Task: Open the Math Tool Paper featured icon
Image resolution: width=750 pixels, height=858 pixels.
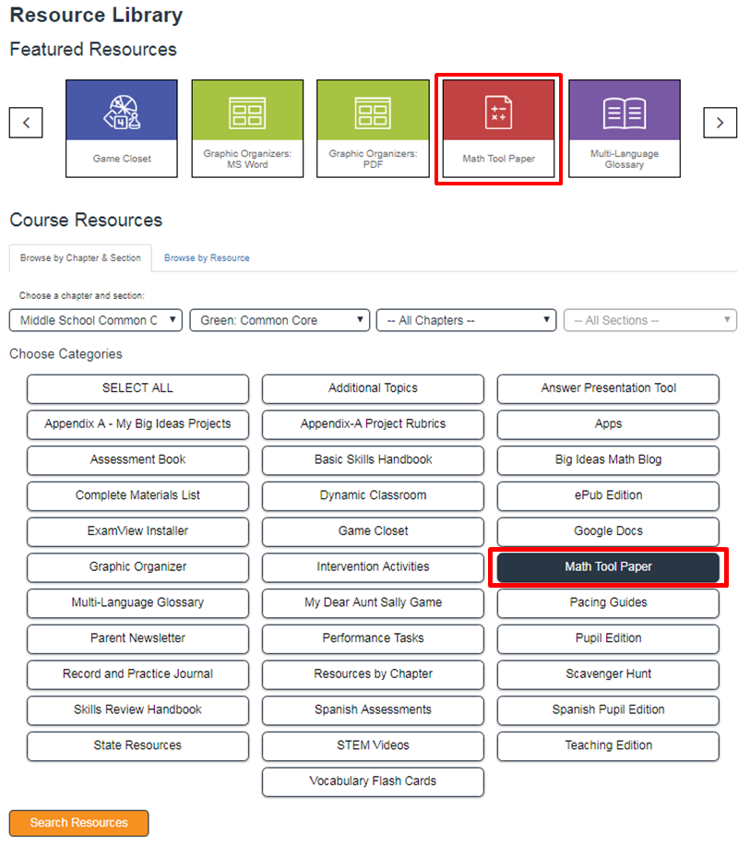Action: [498, 112]
